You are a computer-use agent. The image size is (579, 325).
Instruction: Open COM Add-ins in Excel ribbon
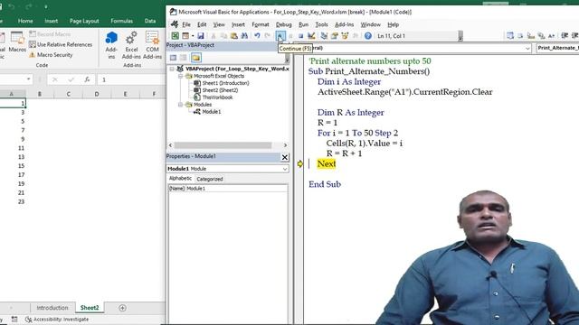click(152, 45)
